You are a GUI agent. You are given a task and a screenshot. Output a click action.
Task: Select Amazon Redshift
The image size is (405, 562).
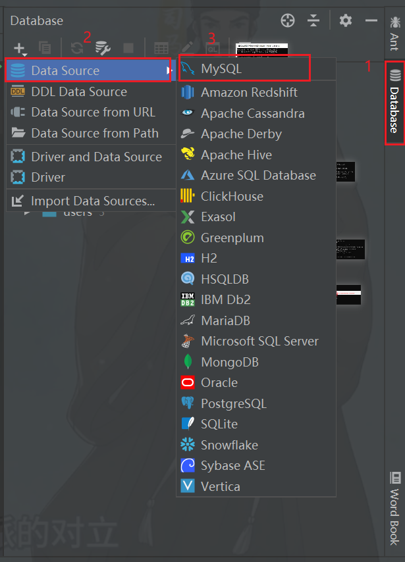coord(256,93)
